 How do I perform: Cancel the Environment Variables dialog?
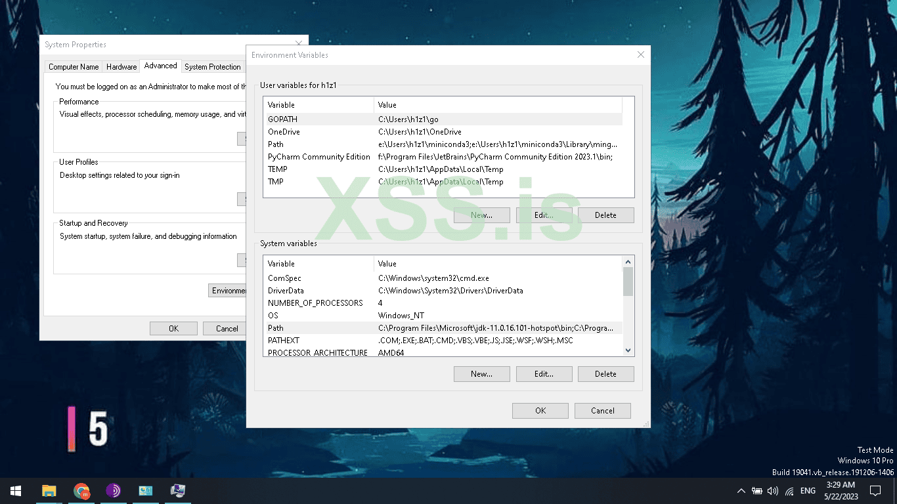point(603,411)
